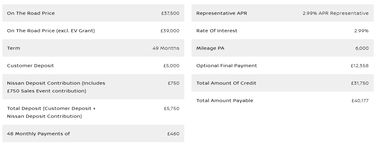Click the 2.99% APR Representative value
This screenshot has width=380, height=147.
tap(335, 13)
